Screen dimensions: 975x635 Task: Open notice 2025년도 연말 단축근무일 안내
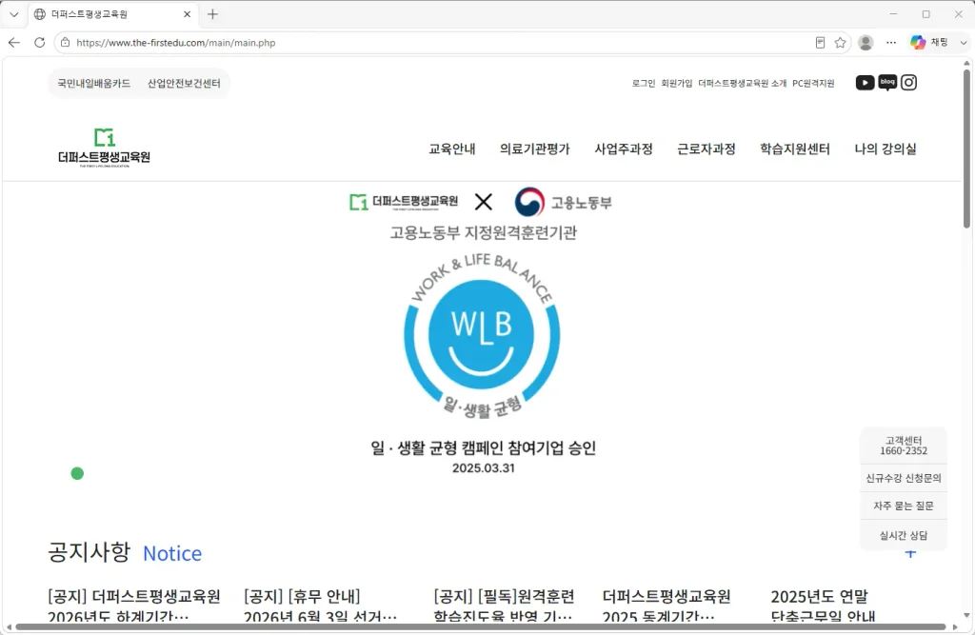click(823, 605)
